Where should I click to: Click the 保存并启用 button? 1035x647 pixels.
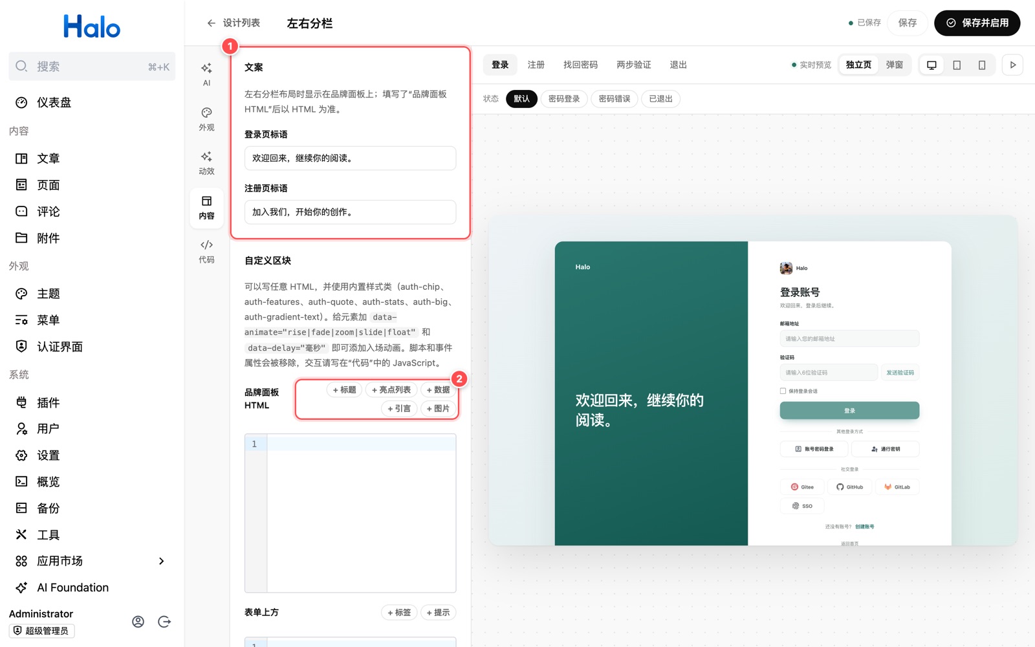[x=977, y=23]
